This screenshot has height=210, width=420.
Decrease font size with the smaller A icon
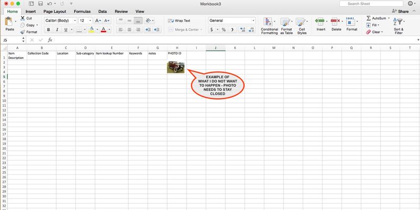click(107, 20)
